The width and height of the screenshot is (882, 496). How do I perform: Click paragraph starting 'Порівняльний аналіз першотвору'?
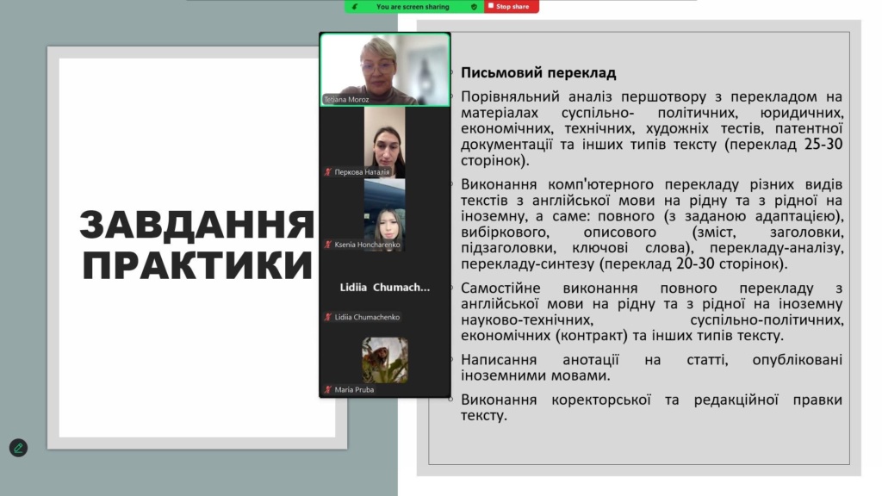(651, 128)
